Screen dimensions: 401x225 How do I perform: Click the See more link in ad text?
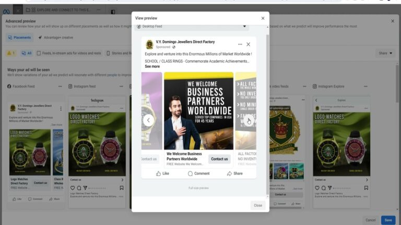(x=152, y=67)
